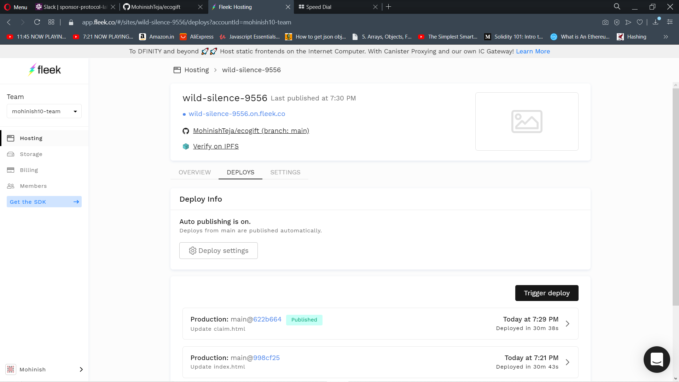This screenshot has height=382, width=679.
Task: Switch to the OVERVIEW tab
Action: (195, 172)
